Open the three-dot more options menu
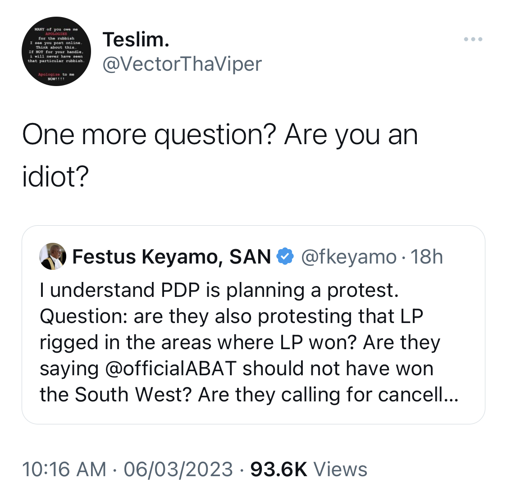This screenshot has width=507, height=496. pos(473,39)
